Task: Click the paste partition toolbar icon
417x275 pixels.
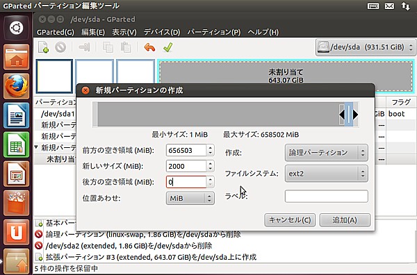Action: tap(126, 47)
